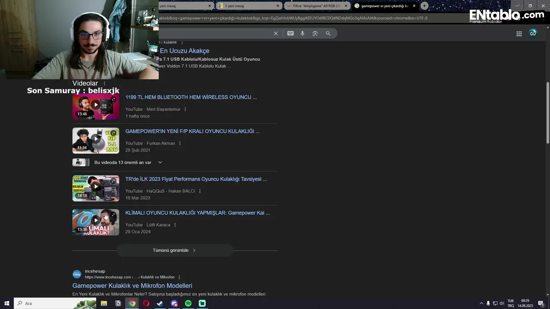Viewport: 550px width, 309px height.
Task: Open the 00:29 clock and calendar flyout
Action: [525, 303]
